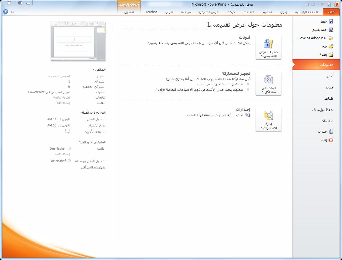Viewport: 342px width, 260px height.
Task: Click Prepare for Sharing (تجهيز للمشاركة) heading
Action: pyautogui.click(x=236, y=73)
